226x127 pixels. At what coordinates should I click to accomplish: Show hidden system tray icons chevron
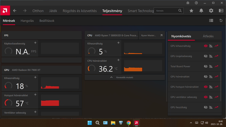[191, 123]
